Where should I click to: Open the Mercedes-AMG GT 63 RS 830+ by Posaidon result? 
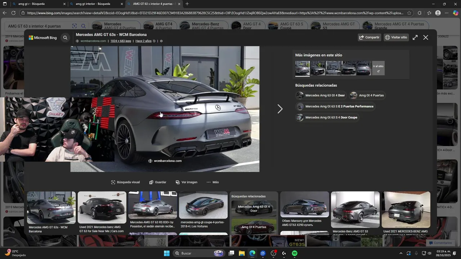click(153, 205)
